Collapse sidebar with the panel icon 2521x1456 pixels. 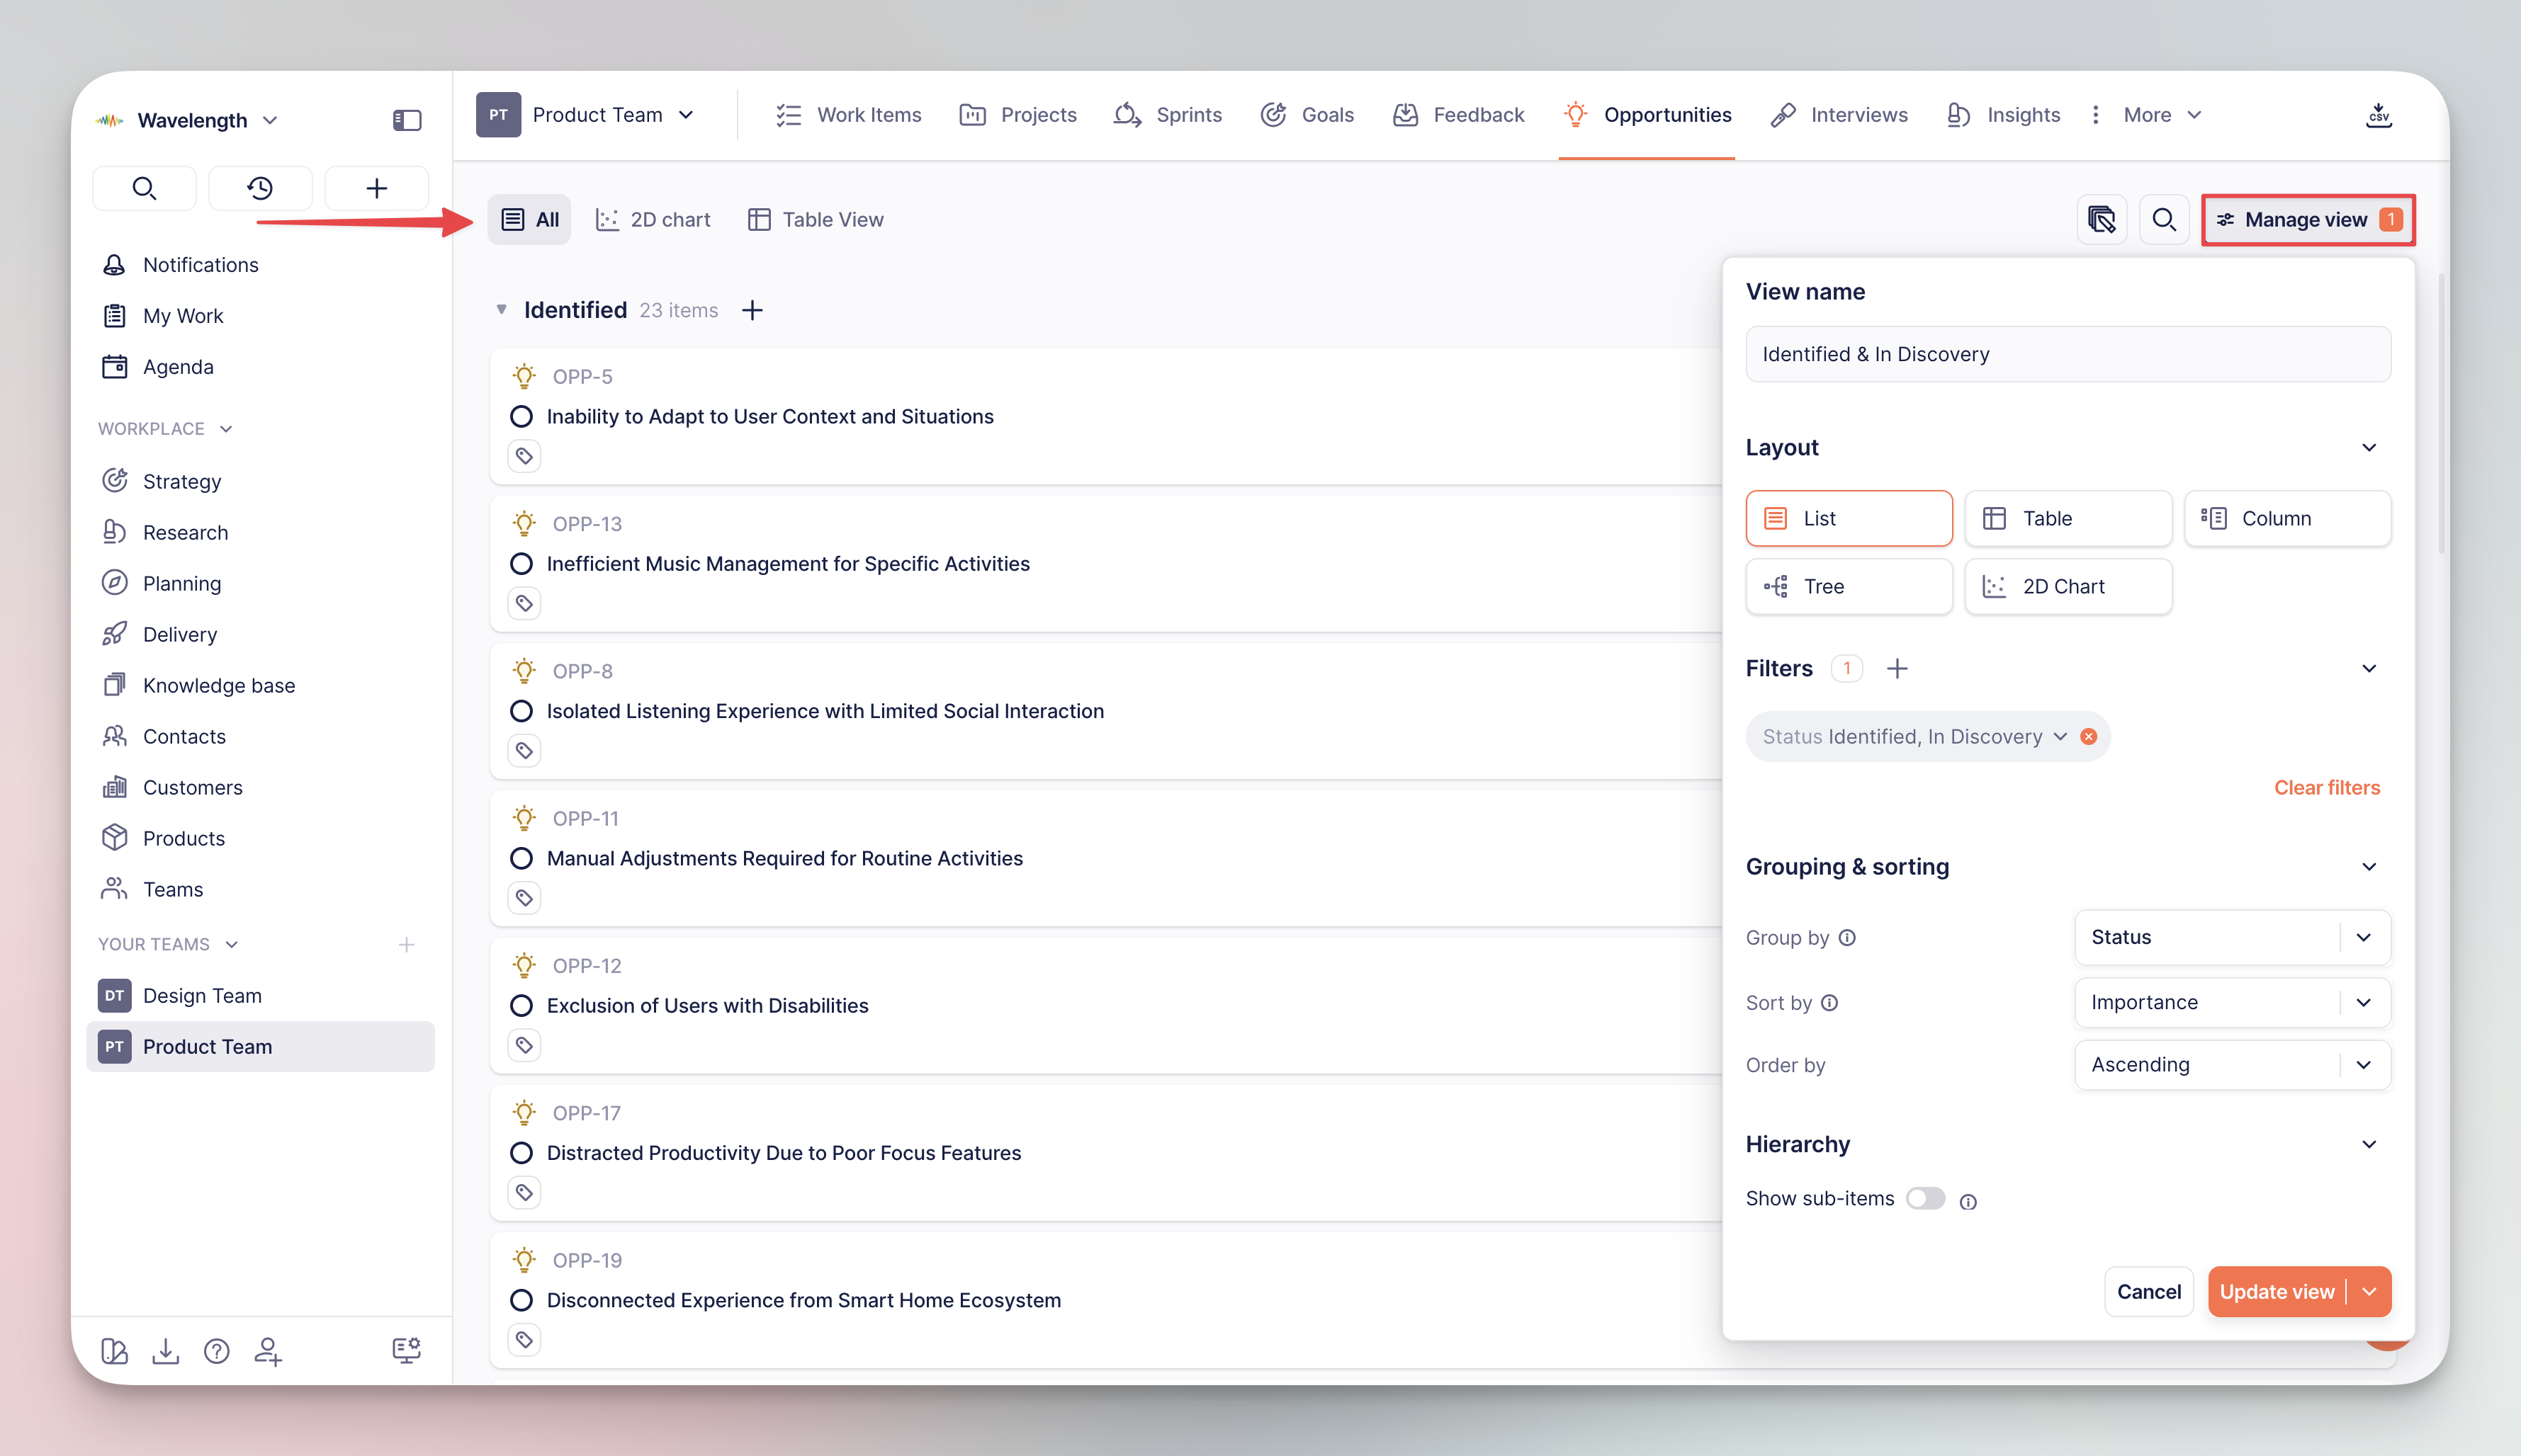point(407,120)
